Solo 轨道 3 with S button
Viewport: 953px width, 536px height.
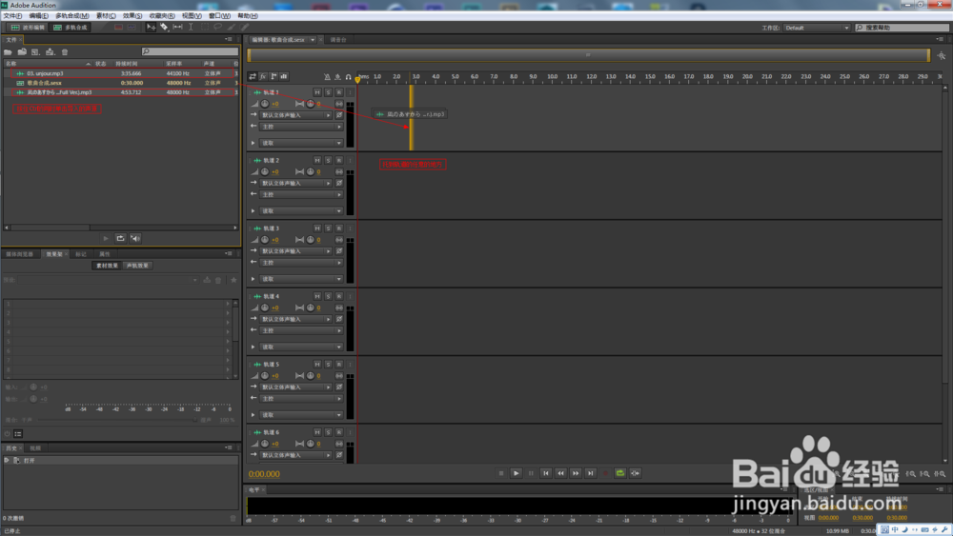point(328,228)
